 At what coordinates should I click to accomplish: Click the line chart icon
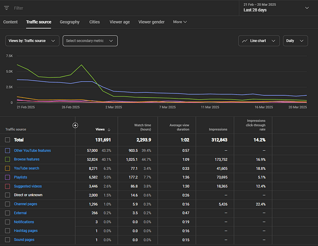point(245,41)
